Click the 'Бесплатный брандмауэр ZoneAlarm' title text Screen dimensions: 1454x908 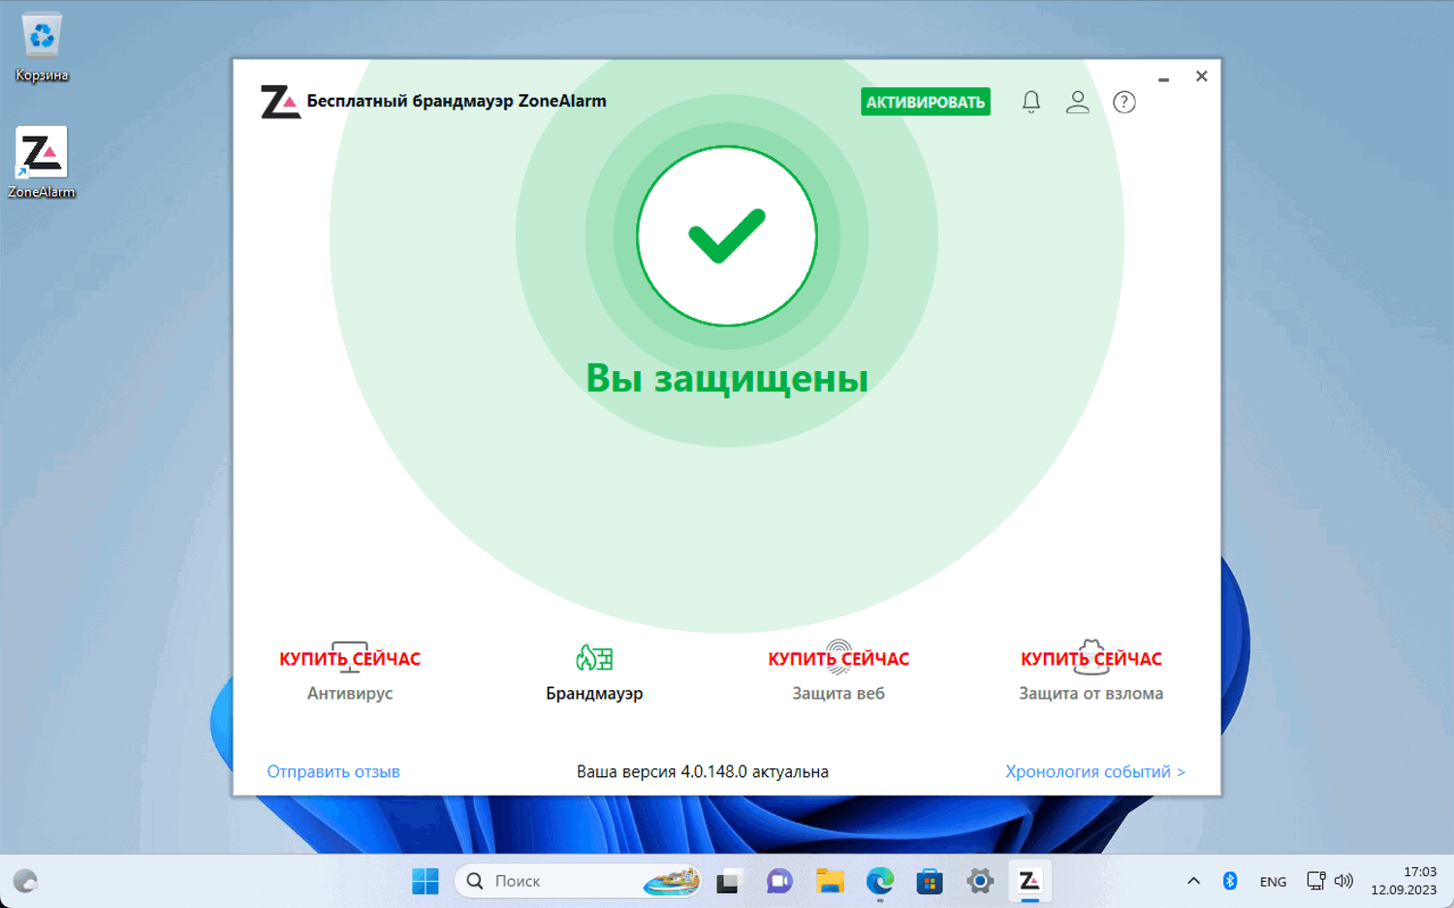click(x=457, y=101)
